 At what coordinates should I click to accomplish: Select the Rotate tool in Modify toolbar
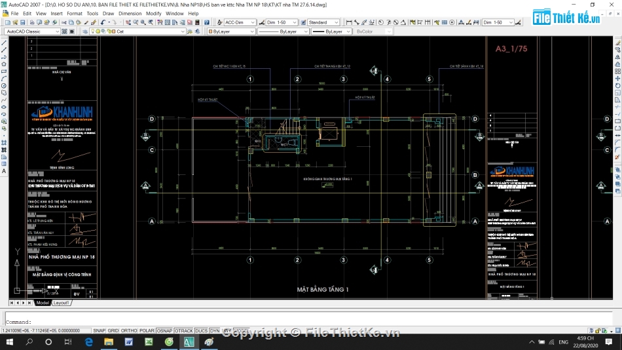pyautogui.click(x=617, y=85)
